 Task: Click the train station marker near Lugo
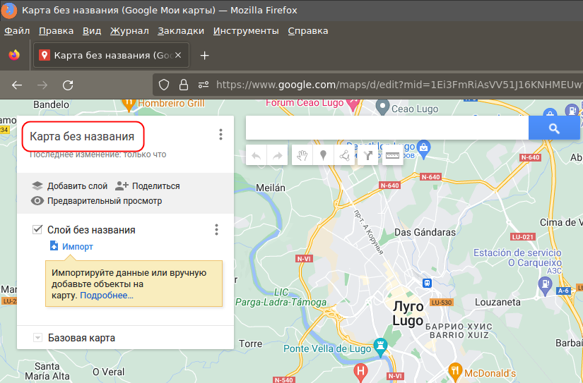427,283
